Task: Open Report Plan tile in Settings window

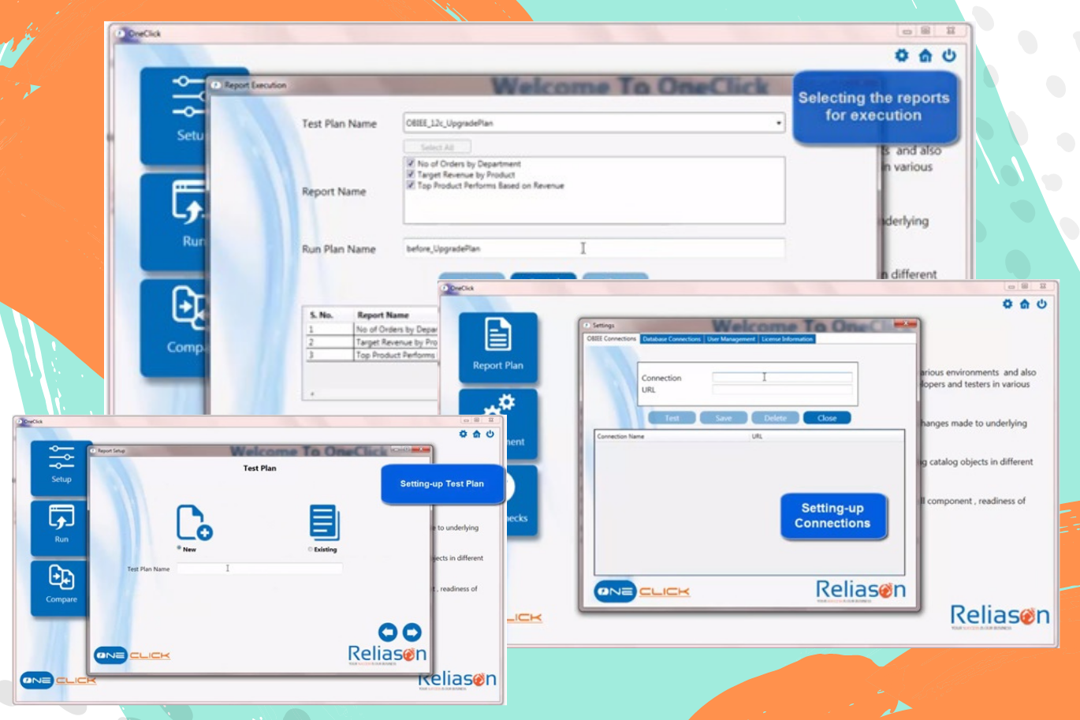Action: point(498,347)
